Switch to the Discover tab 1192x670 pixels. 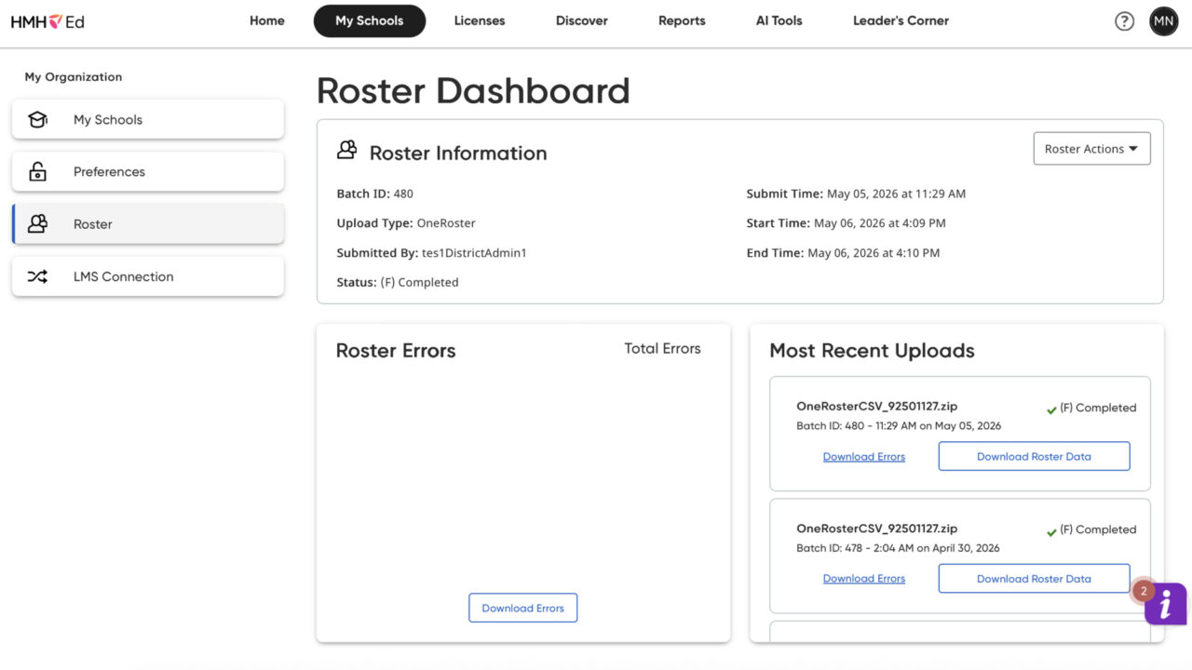(x=582, y=20)
